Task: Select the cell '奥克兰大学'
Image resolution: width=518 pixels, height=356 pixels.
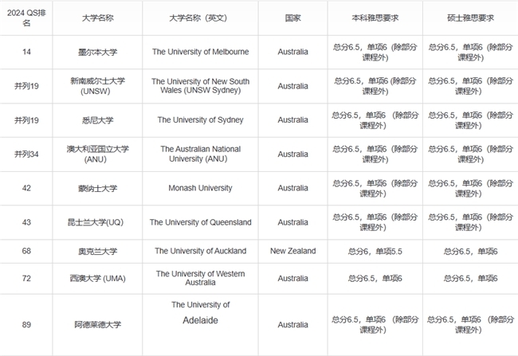Action: (x=97, y=252)
